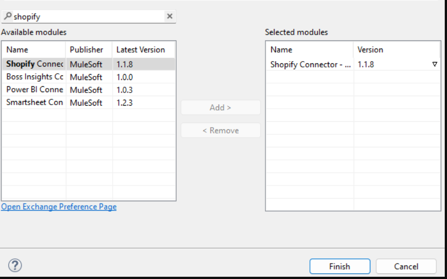Sort available modules by Publisher column

pos(89,49)
